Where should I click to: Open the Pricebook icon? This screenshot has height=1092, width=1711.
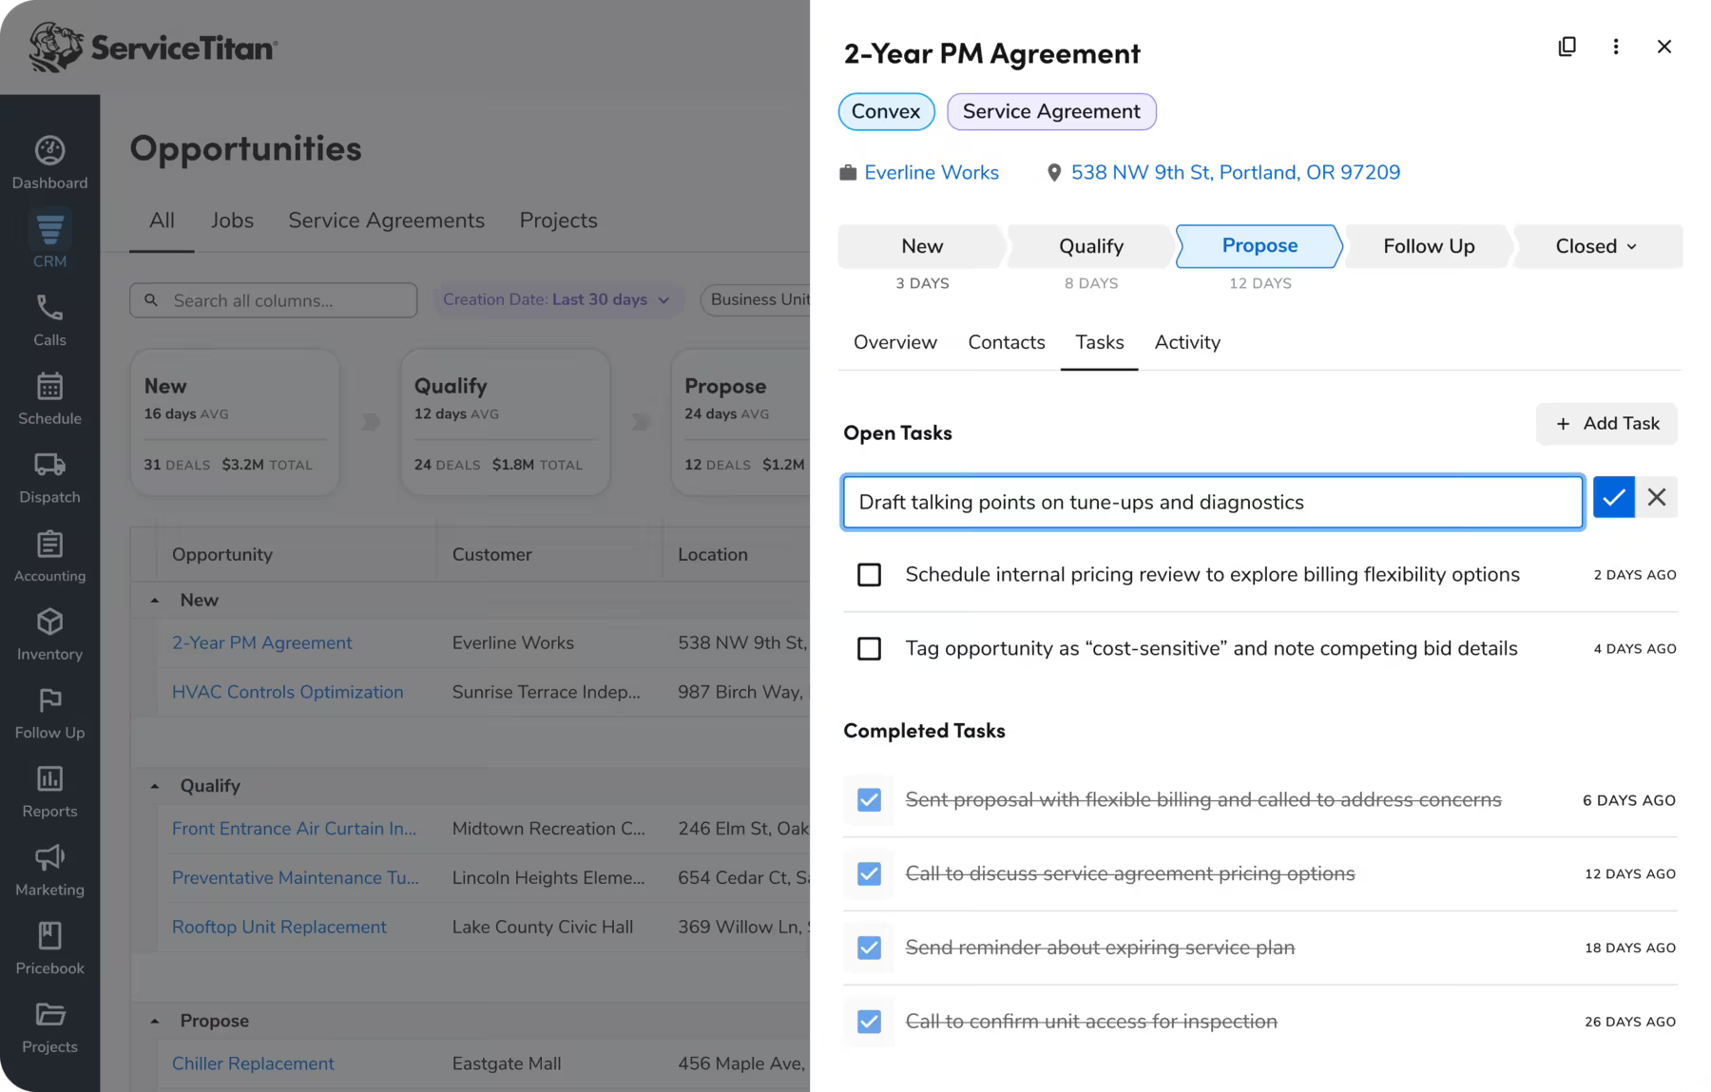point(49,936)
